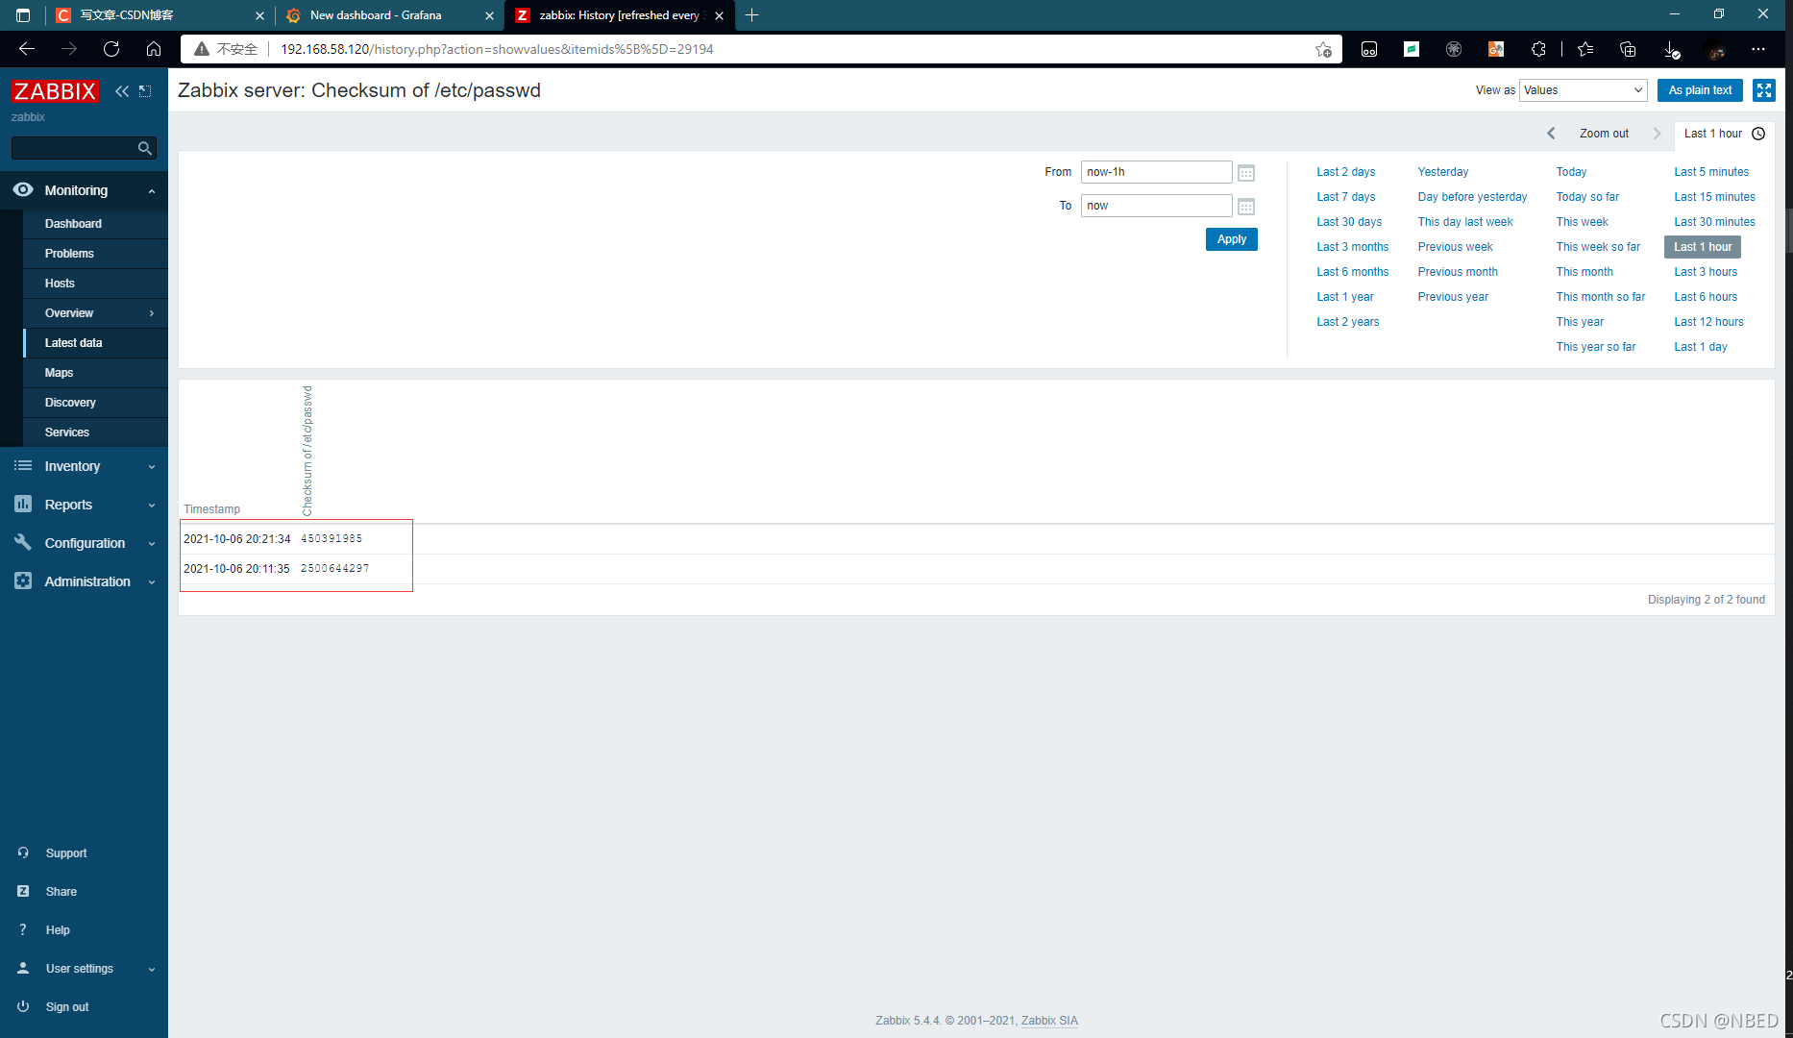Click timestamp 2021-10-06 20:11:35
This screenshot has height=1038, width=1793.
pyautogui.click(x=236, y=569)
